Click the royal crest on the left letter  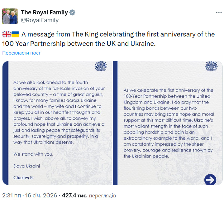[100, 66]
